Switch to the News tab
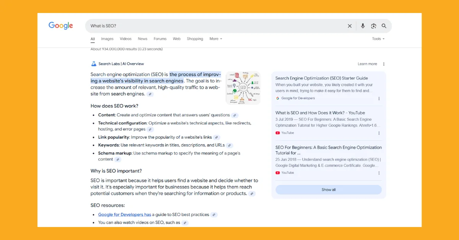The image size is (459, 240). pos(142,39)
